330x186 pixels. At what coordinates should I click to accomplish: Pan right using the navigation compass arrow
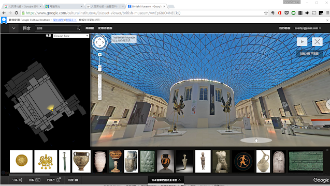pyautogui.click(x=103, y=42)
